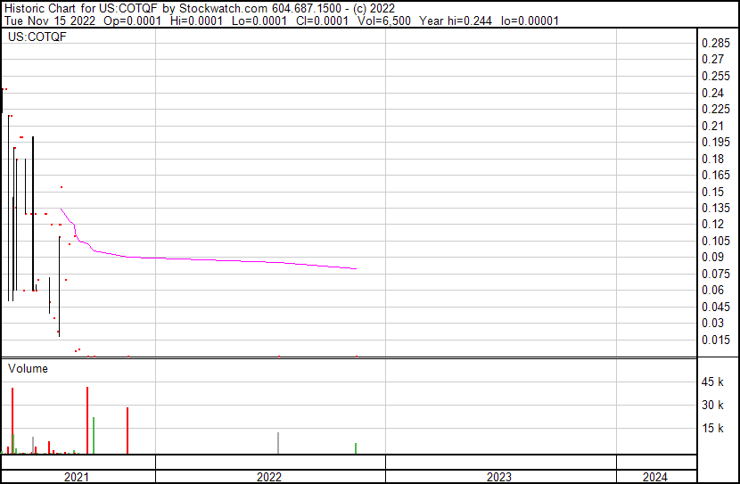Click the 0.09 price axis label
The width and height of the screenshot is (740, 484).
click(x=713, y=258)
